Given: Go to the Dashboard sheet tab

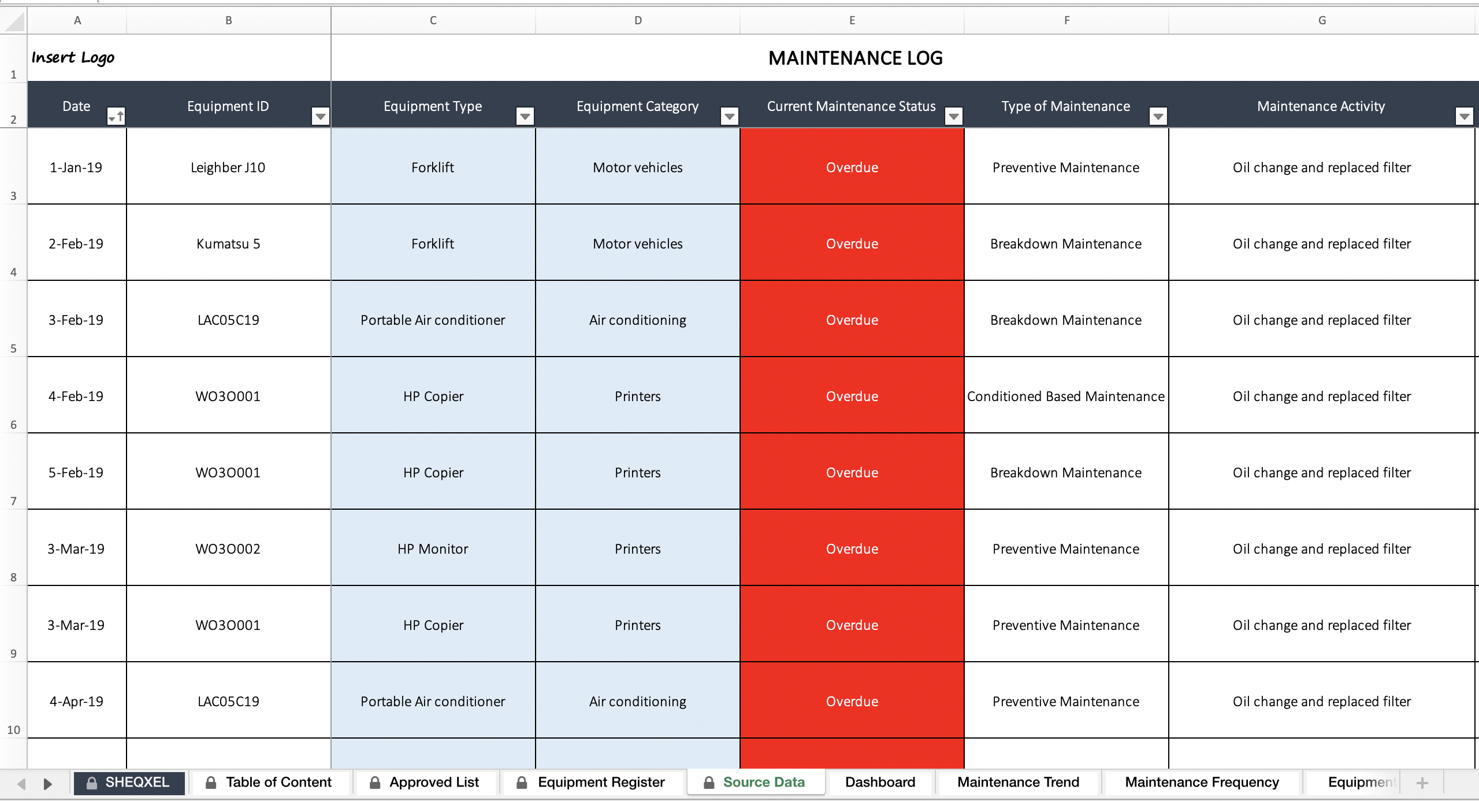Looking at the screenshot, I should pos(880,783).
